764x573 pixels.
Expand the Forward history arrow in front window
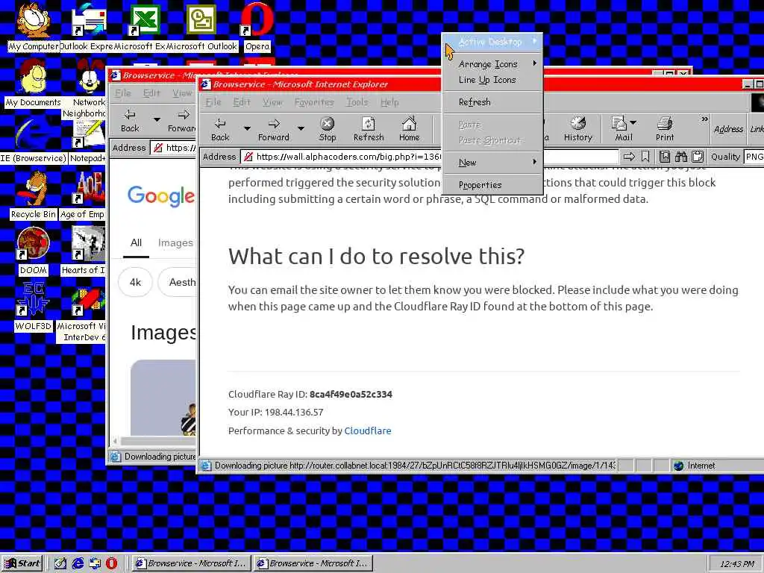click(x=301, y=128)
